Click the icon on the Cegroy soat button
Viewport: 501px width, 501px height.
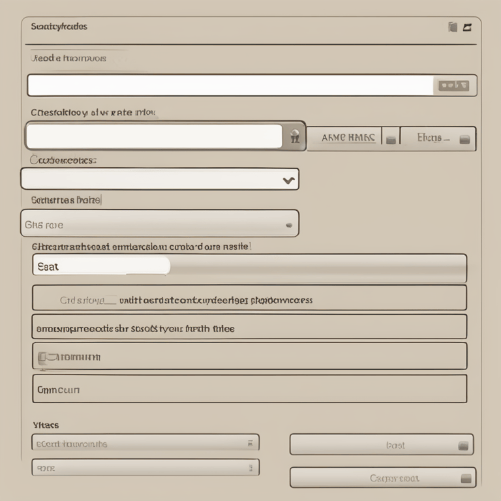point(465,478)
